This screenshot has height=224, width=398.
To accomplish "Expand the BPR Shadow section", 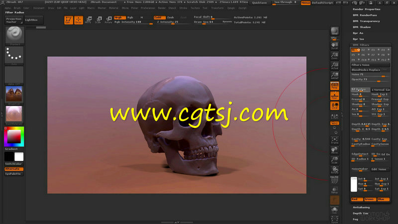I will click(x=362, y=27).
